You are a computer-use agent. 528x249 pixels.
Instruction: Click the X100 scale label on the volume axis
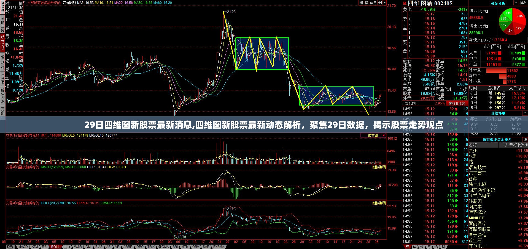pyautogui.click(x=391, y=162)
